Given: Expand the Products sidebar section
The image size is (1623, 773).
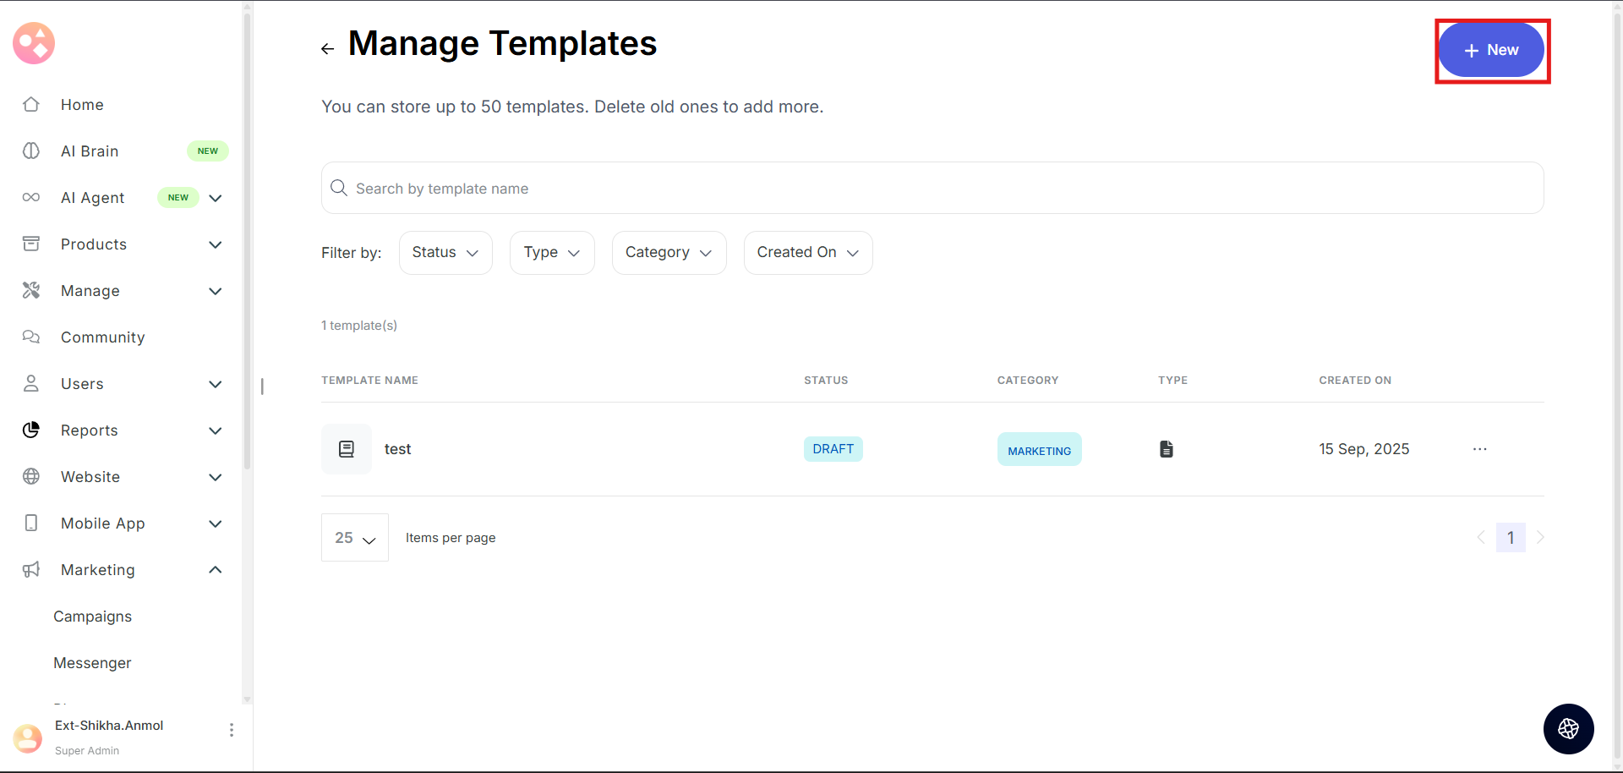Looking at the screenshot, I should tap(216, 244).
